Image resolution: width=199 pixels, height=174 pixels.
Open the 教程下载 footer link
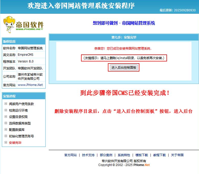pos(160,155)
